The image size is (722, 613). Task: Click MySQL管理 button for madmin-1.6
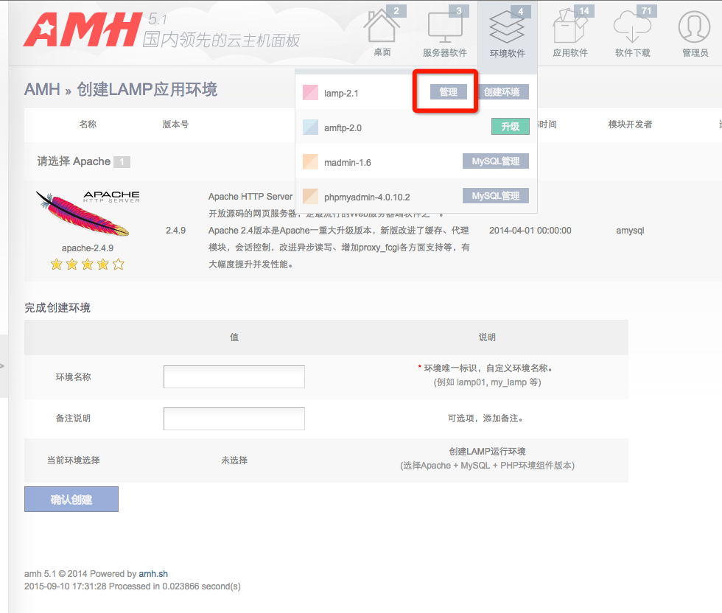click(495, 161)
